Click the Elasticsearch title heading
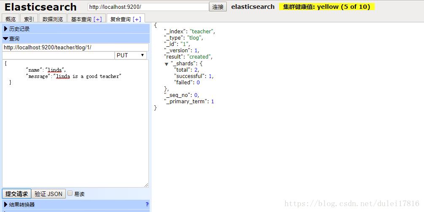This screenshot has width=424, height=212. tap(40, 7)
